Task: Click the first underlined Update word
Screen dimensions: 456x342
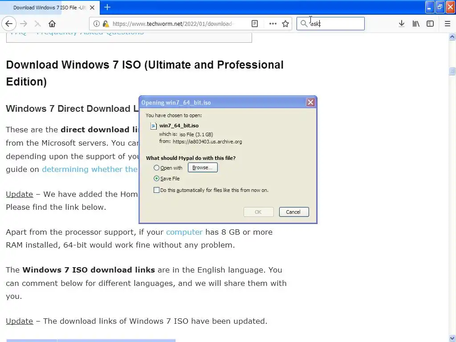Action: (x=20, y=194)
